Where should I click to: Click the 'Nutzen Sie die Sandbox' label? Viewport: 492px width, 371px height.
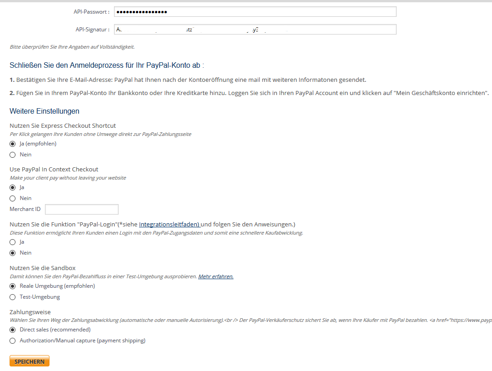[43, 268]
